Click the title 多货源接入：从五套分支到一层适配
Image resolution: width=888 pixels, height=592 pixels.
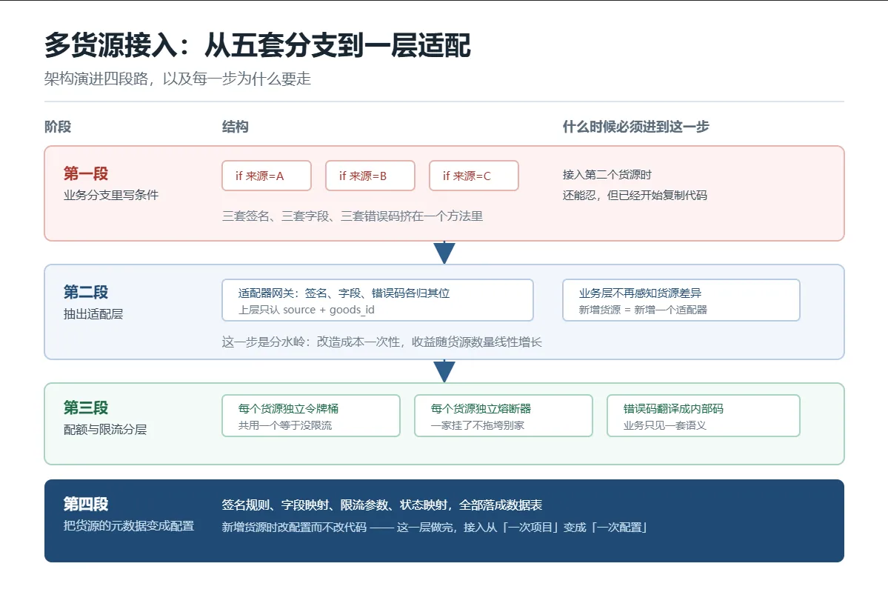pos(258,45)
